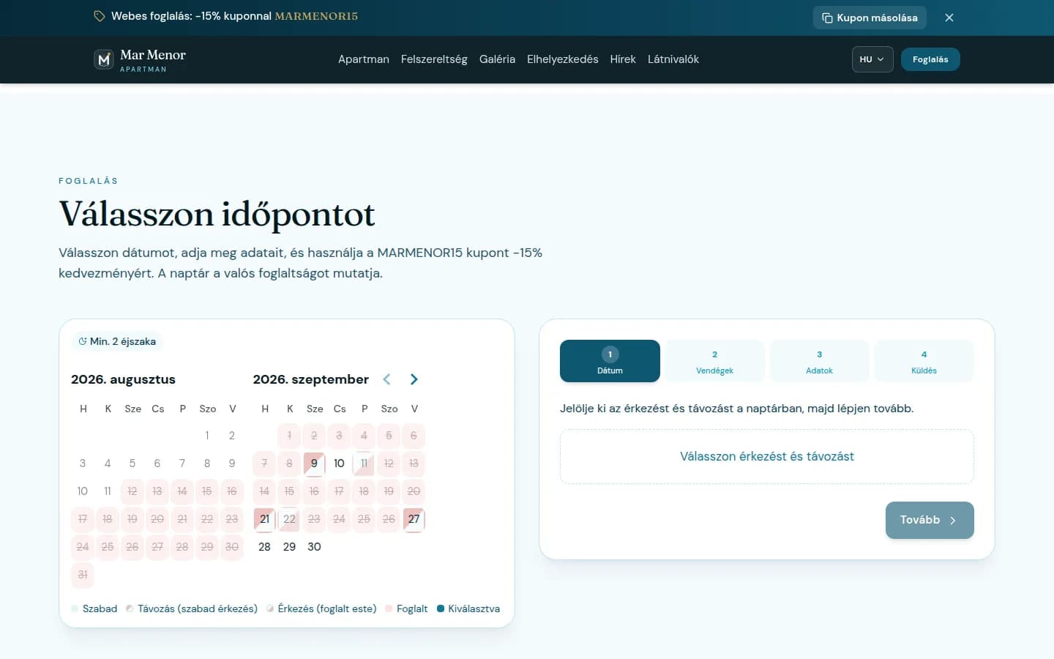Select the Dátum step tab
Image resolution: width=1054 pixels, height=659 pixels.
coord(610,361)
